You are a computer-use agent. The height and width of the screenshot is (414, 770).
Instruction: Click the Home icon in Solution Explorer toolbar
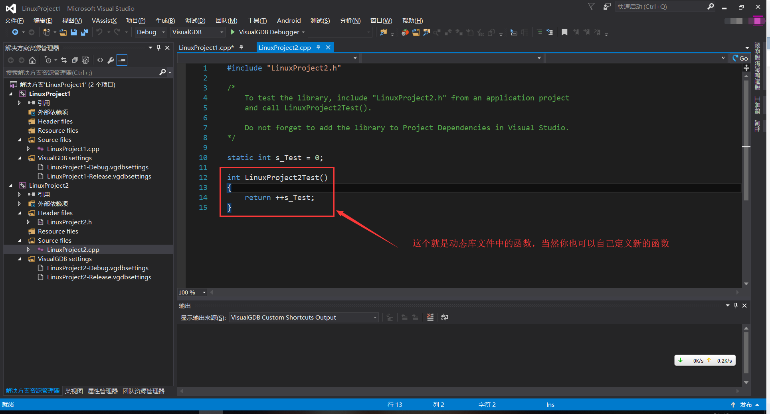click(x=32, y=60)
